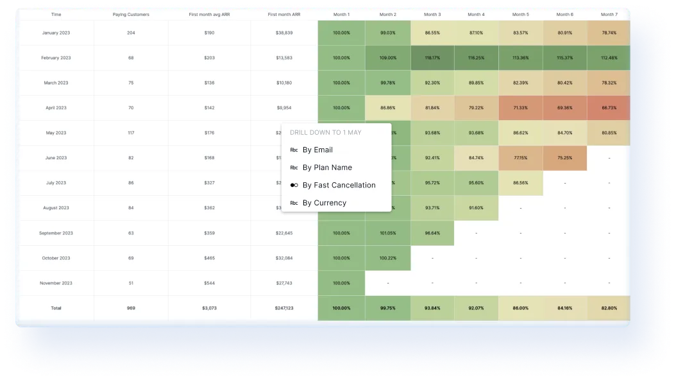
Task: Open the January 2023 row label
Action: click(56, 33)
